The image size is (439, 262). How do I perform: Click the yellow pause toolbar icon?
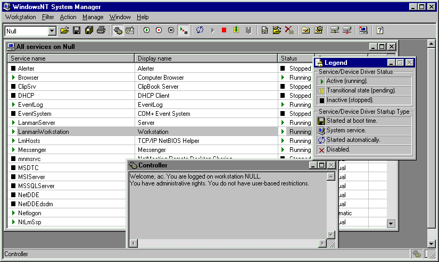coord(236,30)
